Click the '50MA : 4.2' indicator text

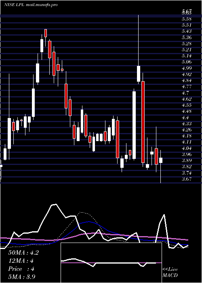23,253
